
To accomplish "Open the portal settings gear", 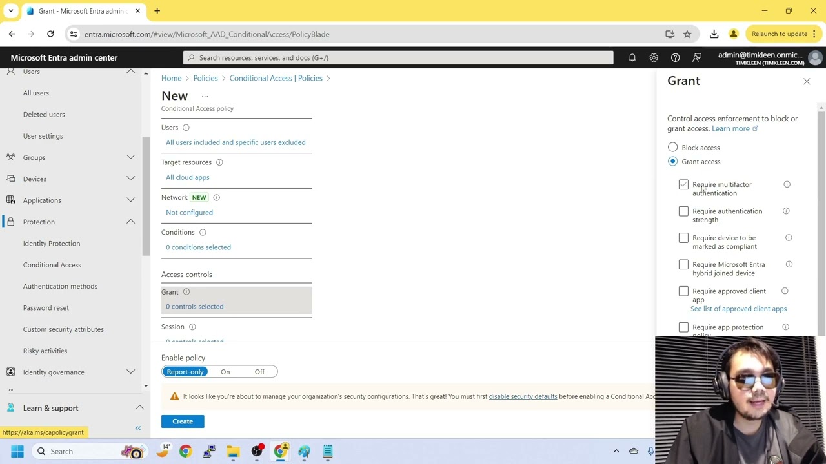I will click(x=654, y=57).
